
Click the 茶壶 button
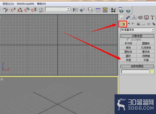coord(128,60)
